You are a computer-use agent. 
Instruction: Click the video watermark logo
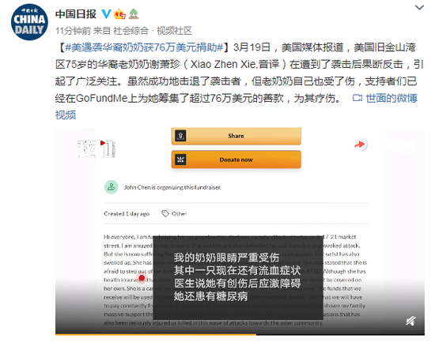click(x=96, y=148)
